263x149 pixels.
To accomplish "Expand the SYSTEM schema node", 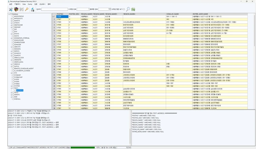I will pos(12,86).
